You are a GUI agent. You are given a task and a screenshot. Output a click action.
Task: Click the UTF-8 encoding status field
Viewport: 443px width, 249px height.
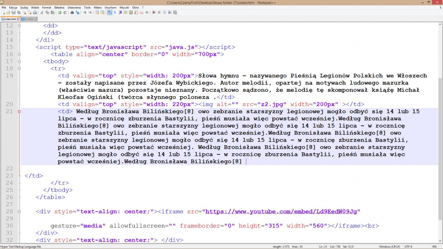coord(409,247)
